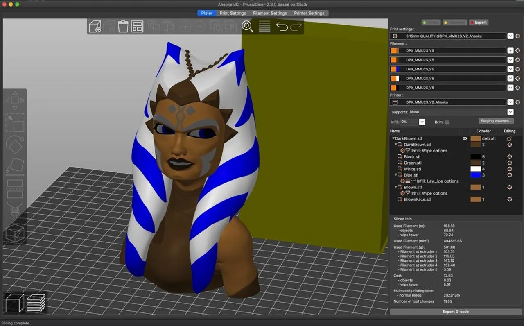The width and height of the screenshot is (524, 326).
Task: Toggle visibility eye for DarkBrown.stl object
Action: (x=465, y=138)
